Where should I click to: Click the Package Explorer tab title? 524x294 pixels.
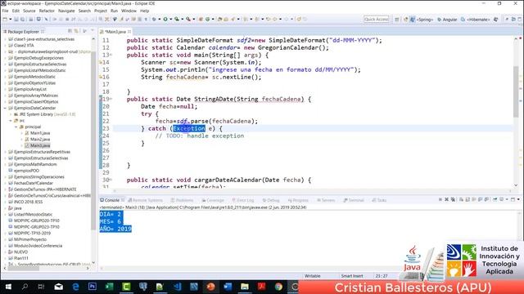tap(23, 32)
